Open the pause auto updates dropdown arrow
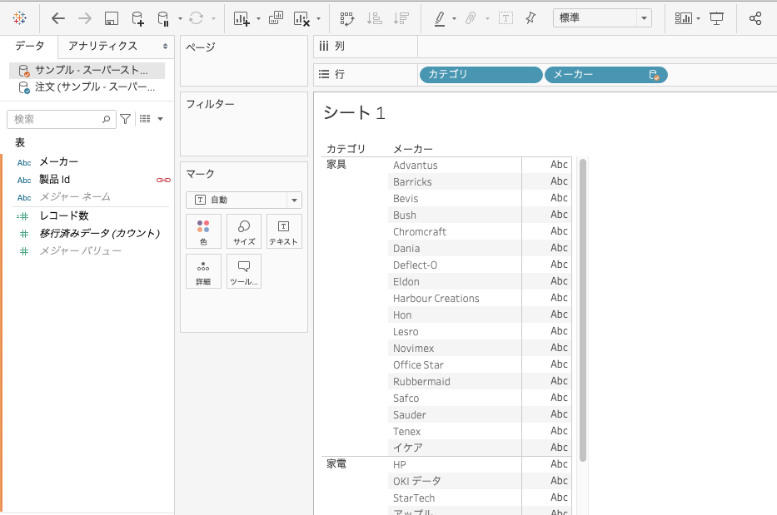The height and width of the screenshot is (515, 777). (180, 19)
